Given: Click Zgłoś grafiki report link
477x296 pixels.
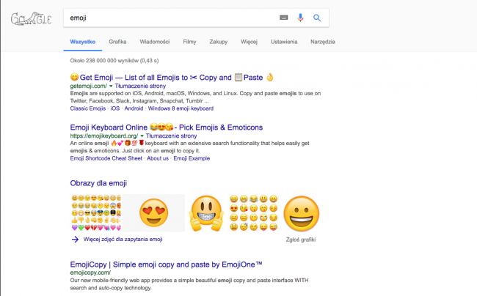Looking at the screenshot, I should pos(301,240).
